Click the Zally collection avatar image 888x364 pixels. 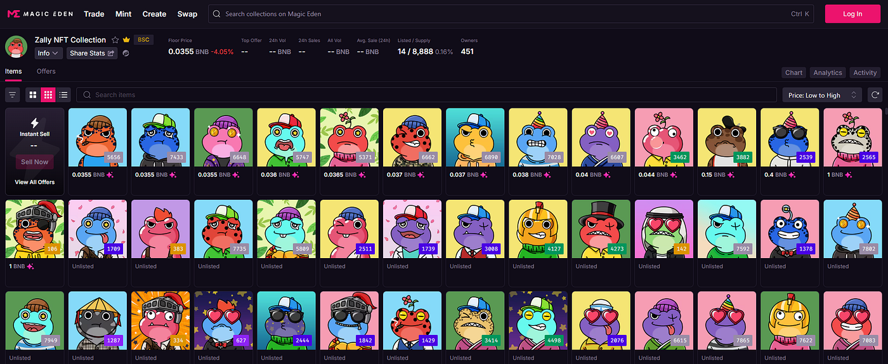tap(16, 47)
